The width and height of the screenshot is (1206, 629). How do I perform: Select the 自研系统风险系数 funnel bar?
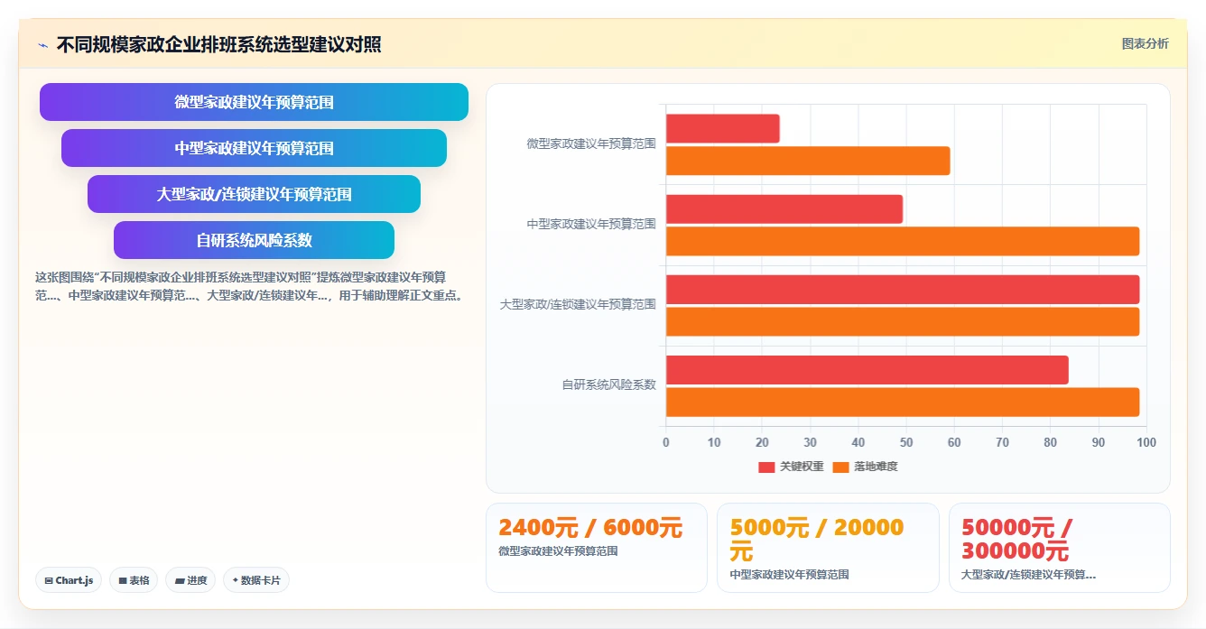pos(254,240)
